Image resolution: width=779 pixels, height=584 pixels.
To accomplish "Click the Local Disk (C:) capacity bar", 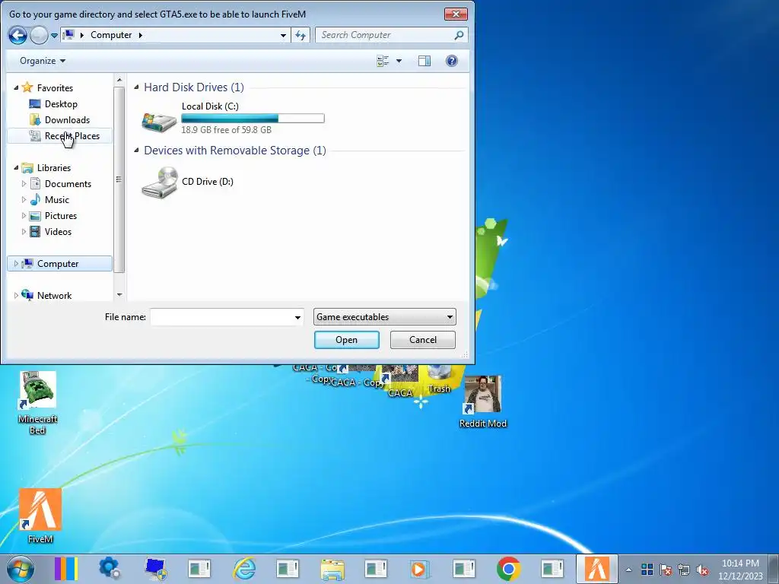I will [253, 118].
